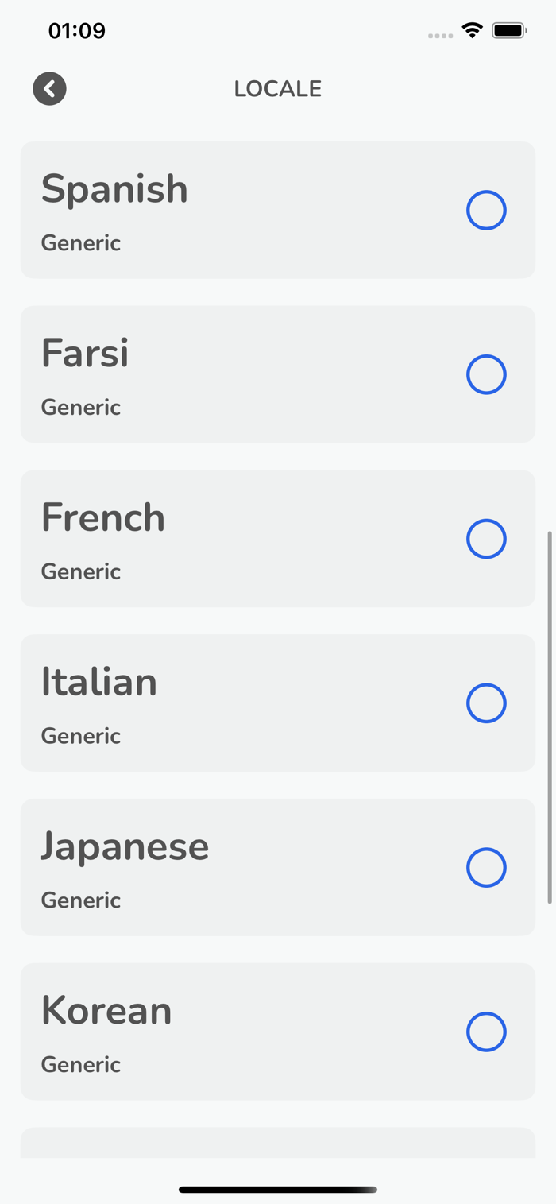Tap the Farsi language title
Viewport: 556px width, 1204px height.
click(x=85, y=354)
